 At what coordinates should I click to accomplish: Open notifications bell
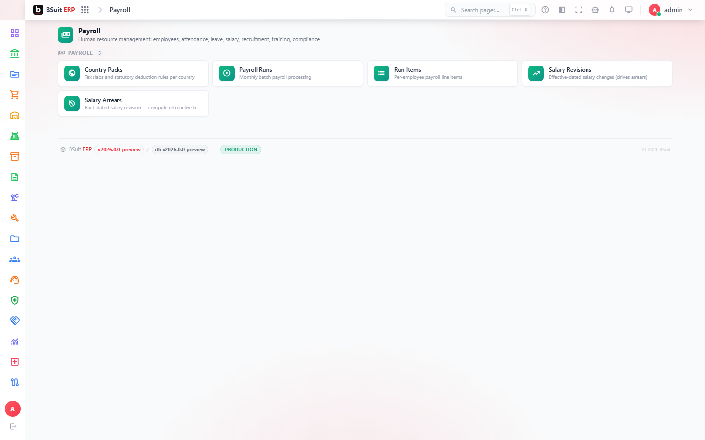[x=612, y=10]
